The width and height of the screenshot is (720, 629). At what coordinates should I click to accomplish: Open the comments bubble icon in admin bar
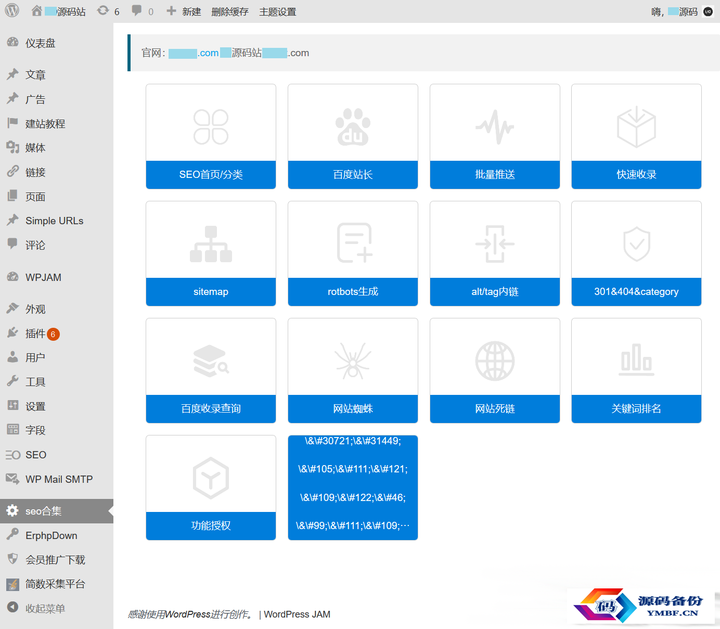(137, 11)
